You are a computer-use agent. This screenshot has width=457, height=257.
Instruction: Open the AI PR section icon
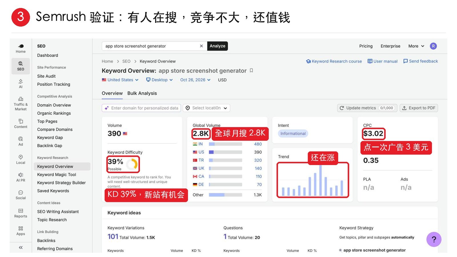[x=21, y=177]
